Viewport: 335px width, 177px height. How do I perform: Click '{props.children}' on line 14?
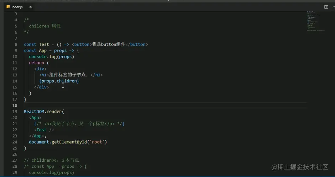[59, 81]
